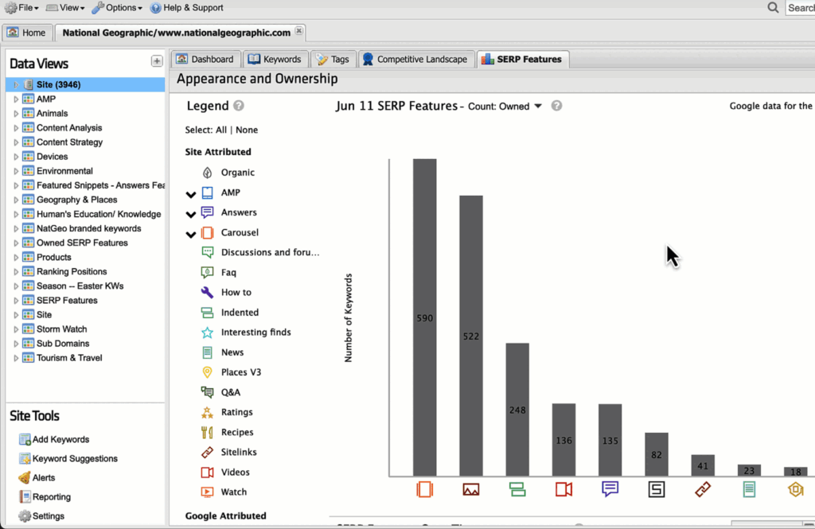Open the View menu

(65, 8)
